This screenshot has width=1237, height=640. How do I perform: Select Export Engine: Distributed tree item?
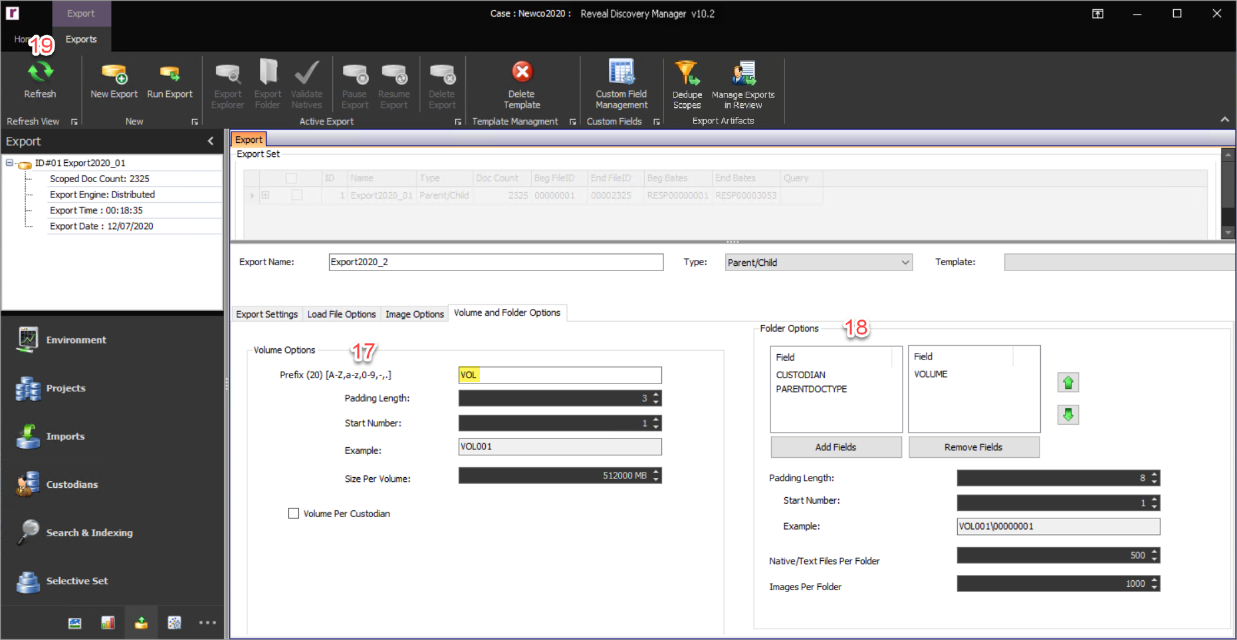pyautogui.click(x=102, y=195)
